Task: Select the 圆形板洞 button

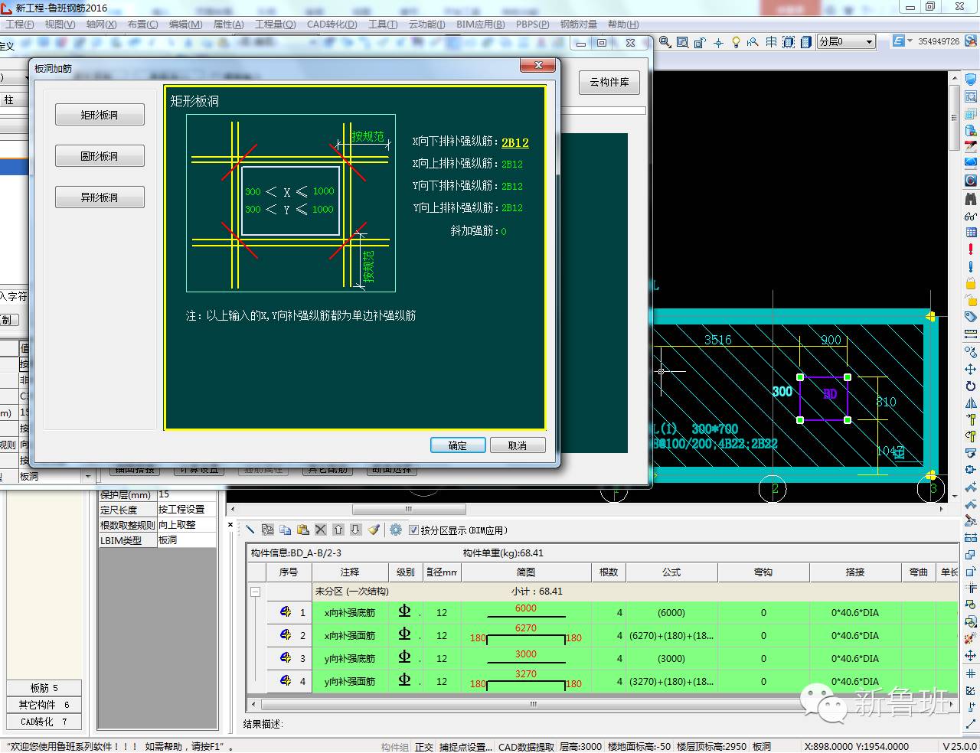Action: coord(100,156)
